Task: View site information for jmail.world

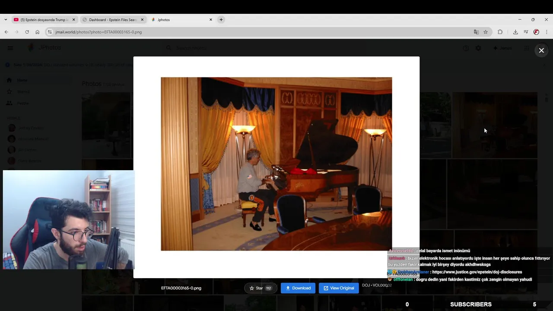Action: click(x=50, y=32)
